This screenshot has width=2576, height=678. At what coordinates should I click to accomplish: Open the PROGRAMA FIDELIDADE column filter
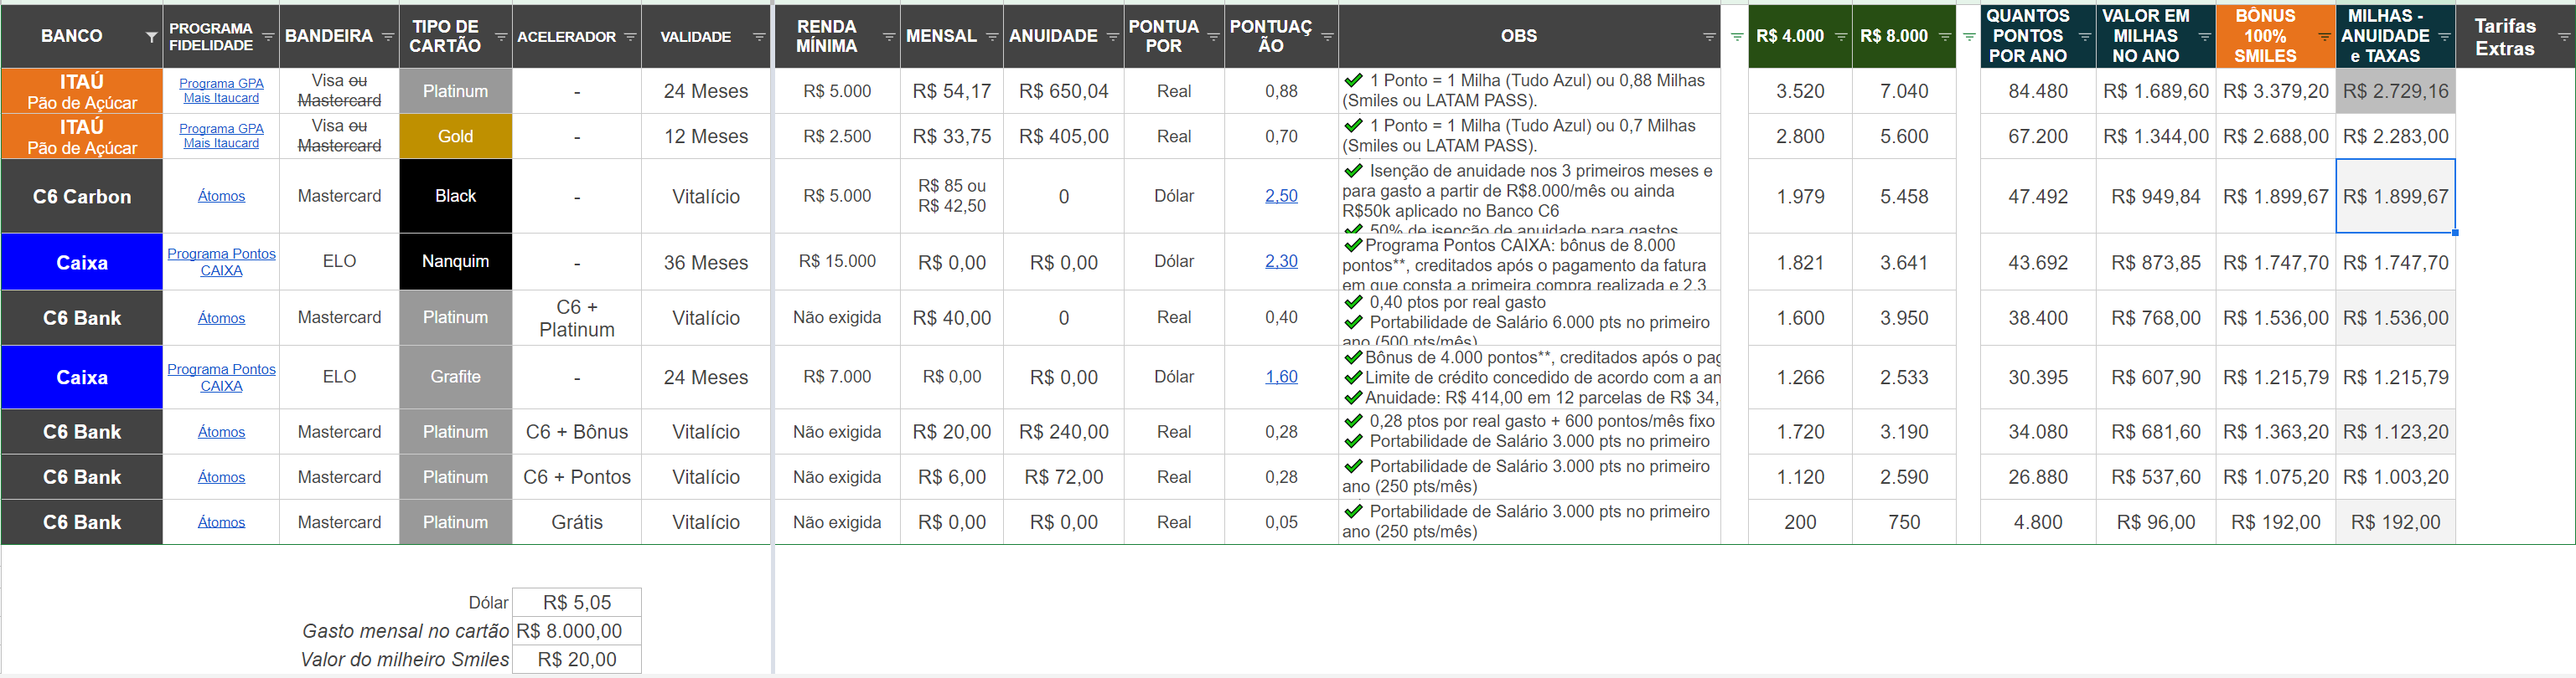click(x=268, y=37)
